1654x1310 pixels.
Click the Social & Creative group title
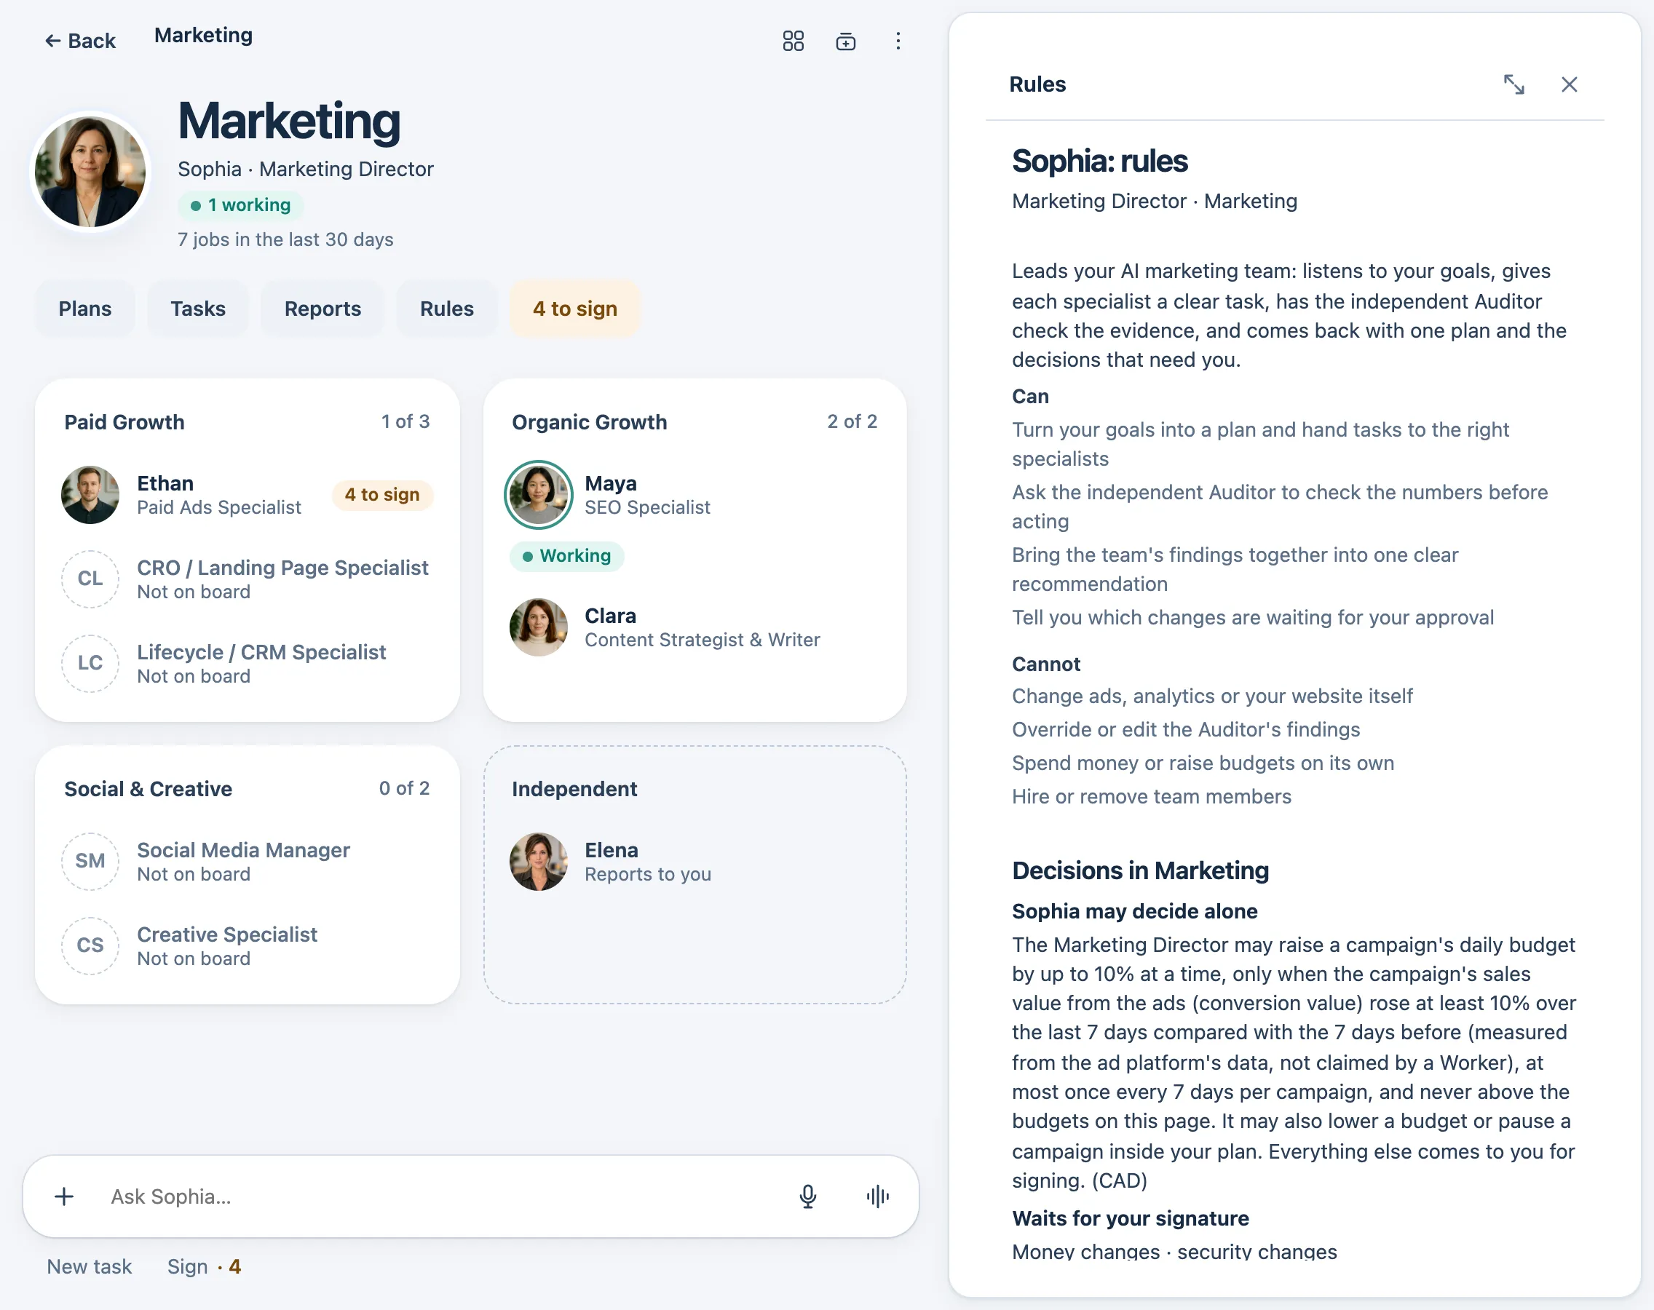tap(148, 788)
